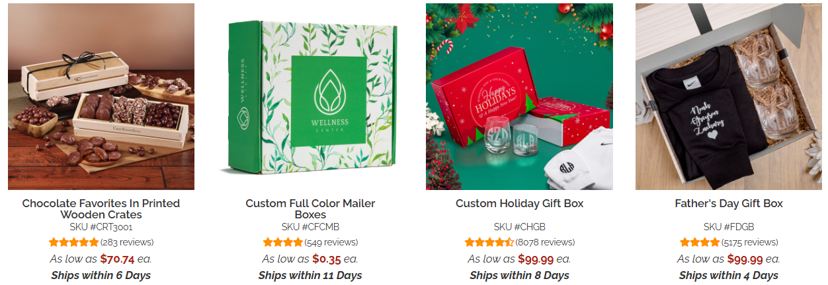Open the 549 reviews link
This screenshot has width=828, height=285.
coord(331,242)
